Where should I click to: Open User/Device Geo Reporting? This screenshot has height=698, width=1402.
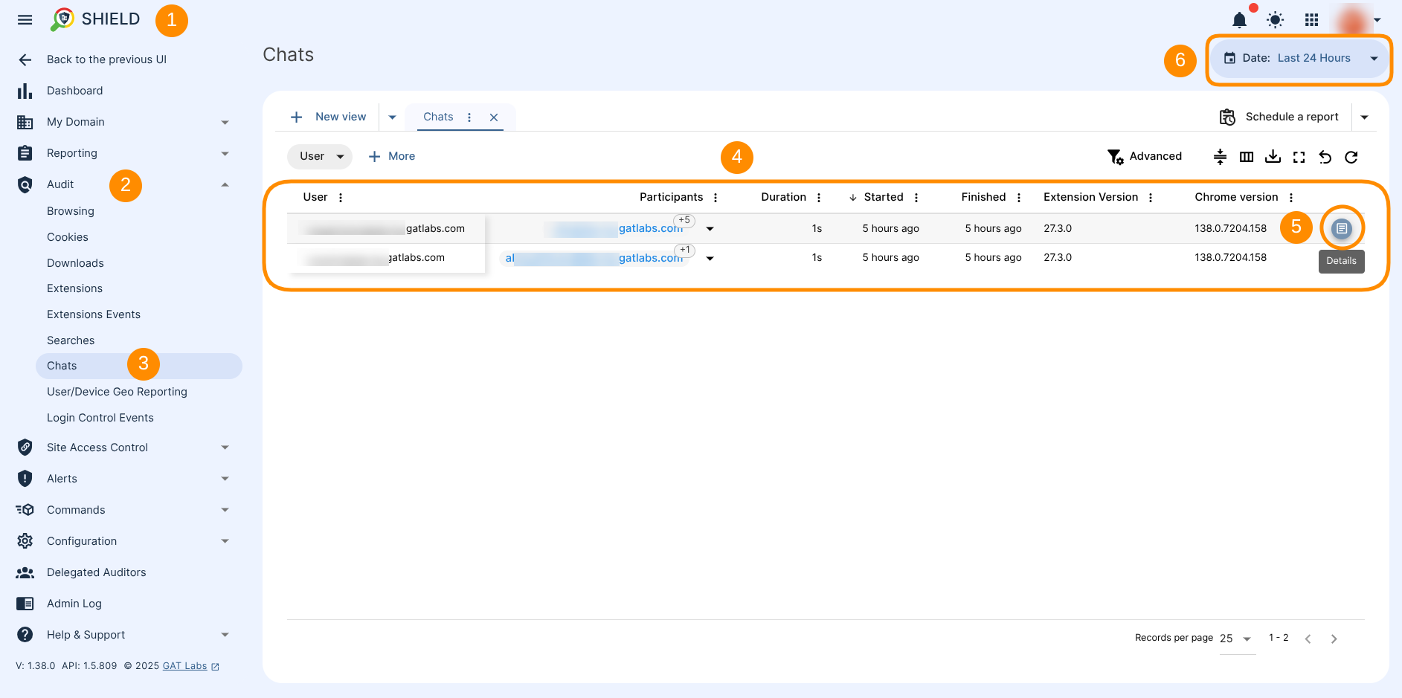coord(117,392)
